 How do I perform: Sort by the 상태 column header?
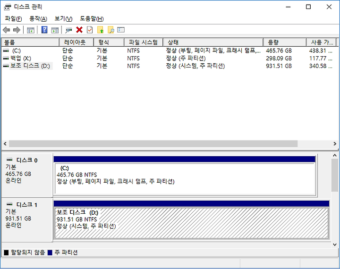(x=213, y=42)
